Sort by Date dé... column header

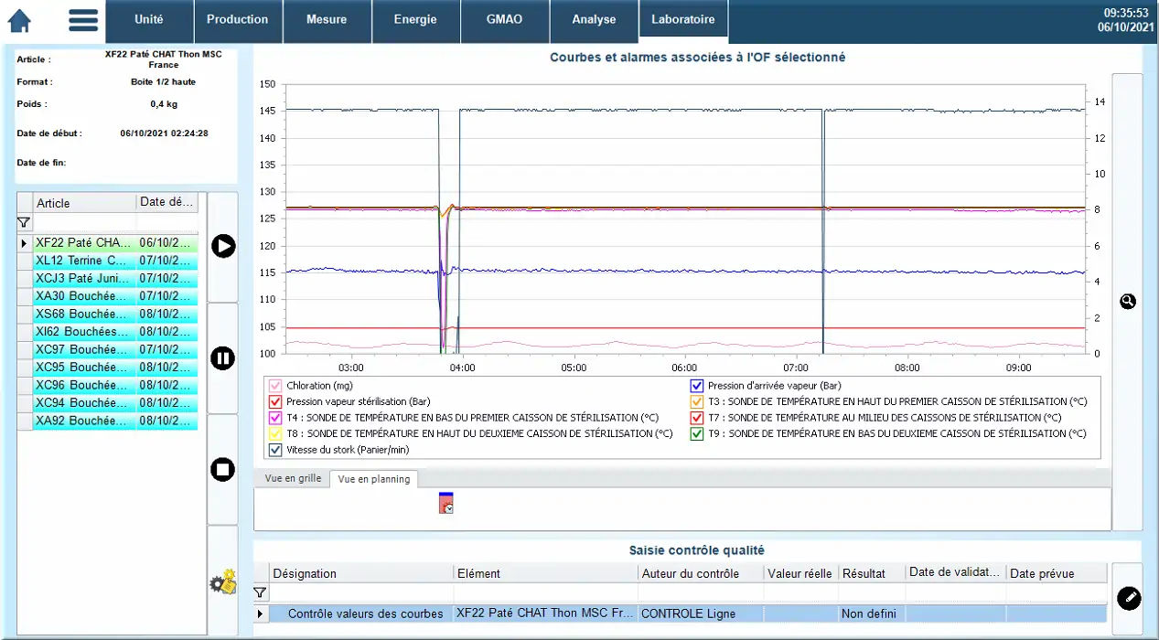[x=166, y=203]
